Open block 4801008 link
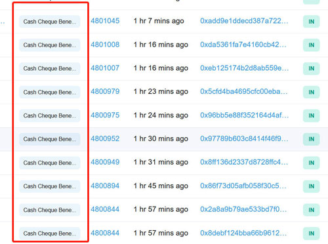 tap(105, 45)
